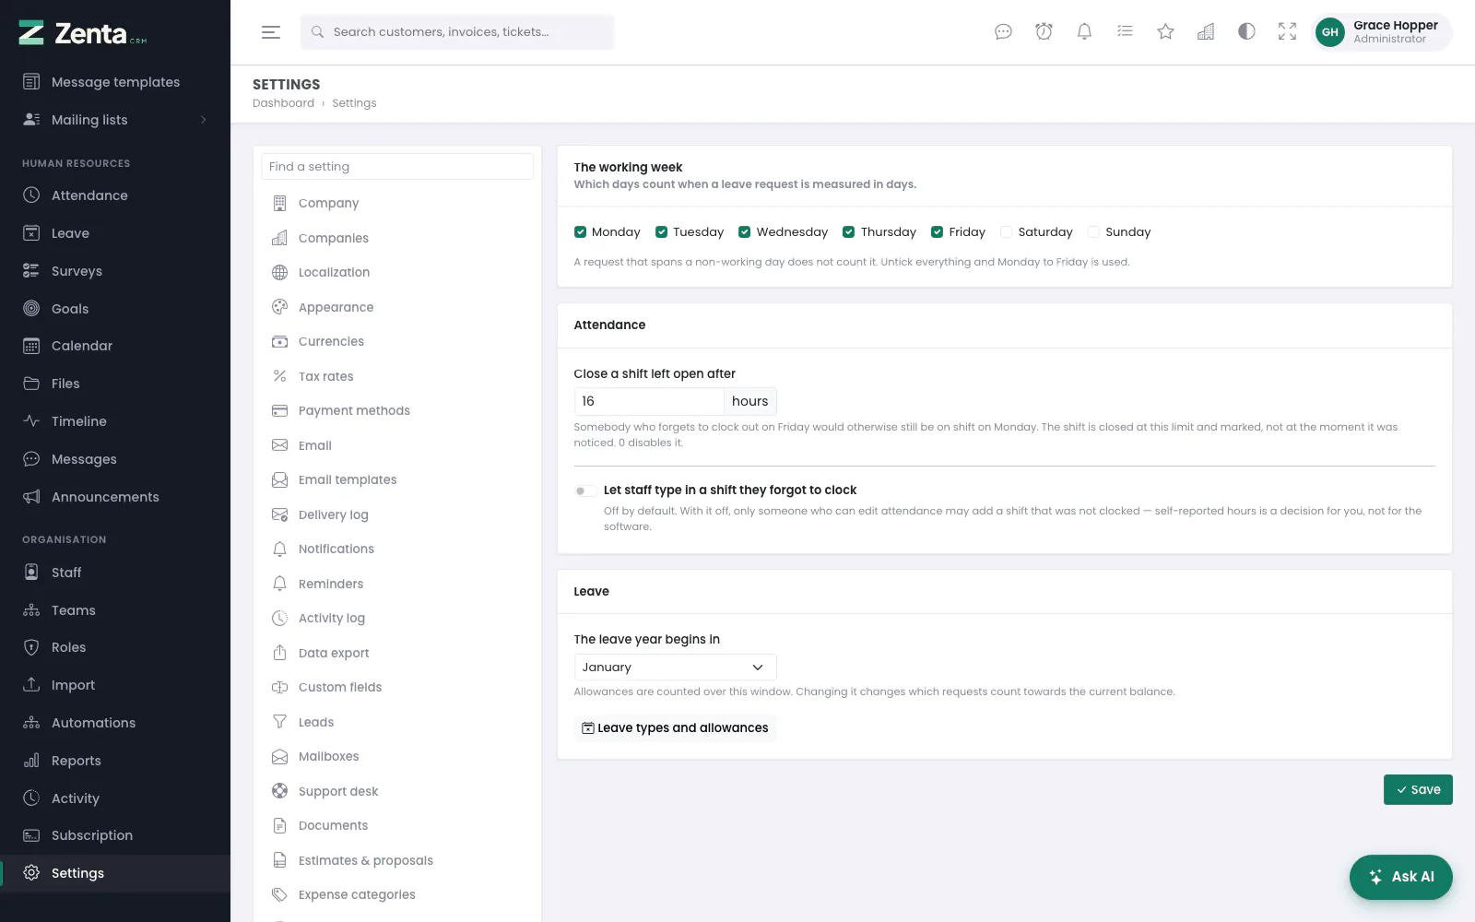Open the favorites star icon
1475x922 pixels.
(1165, 32)
